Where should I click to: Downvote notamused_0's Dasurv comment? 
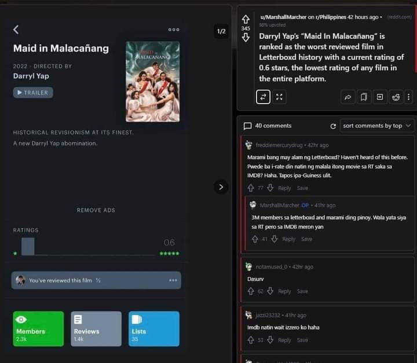(270, 291)
